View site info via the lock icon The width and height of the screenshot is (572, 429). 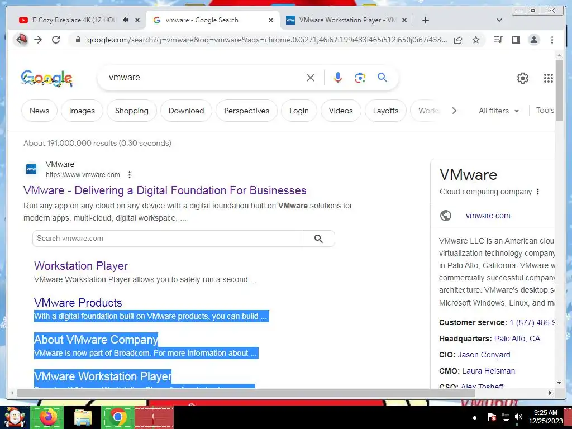[x=78, y=40]
